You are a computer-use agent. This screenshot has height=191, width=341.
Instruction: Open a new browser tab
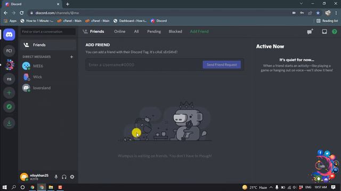[x=68, y=4]
